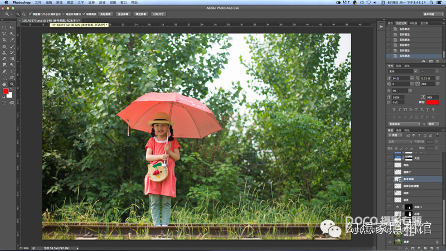Image resolution: width=446 pixels, height=251 pixels.
Task: Select the Brush tool
Action: click(x=12, y=46)
